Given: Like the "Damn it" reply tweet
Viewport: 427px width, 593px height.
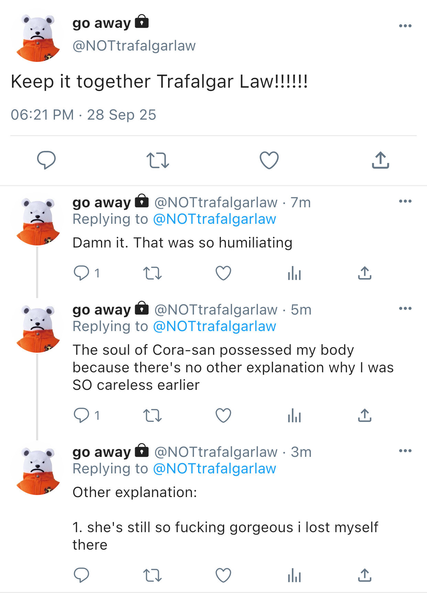Looking at the screenshot, I should pos(223,273).
